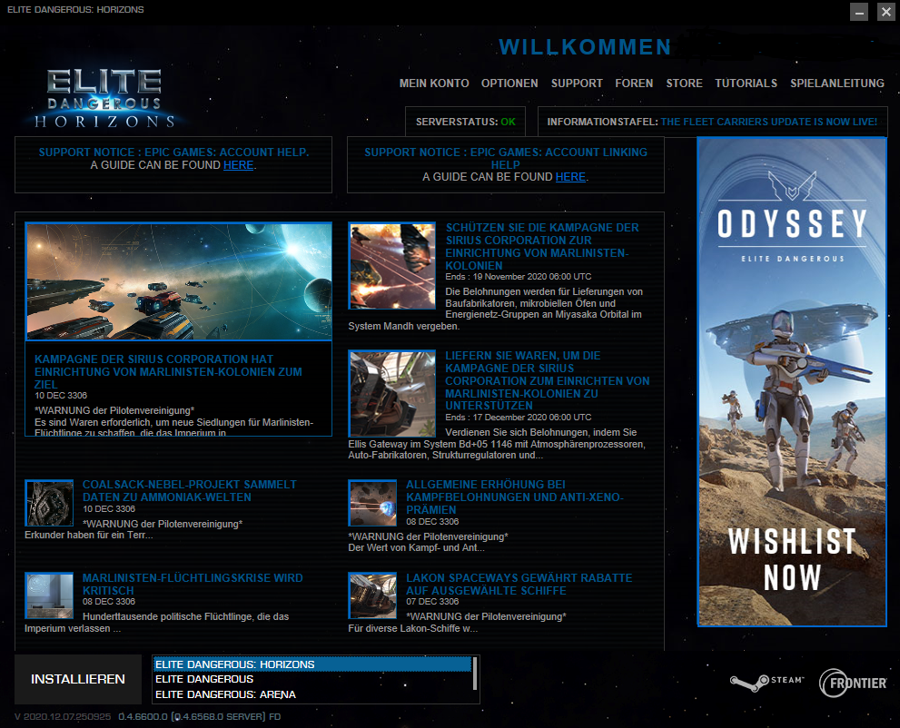Click the Frontier logo
Viewport: 900px width, 728px height.
(x=853, y=683)
